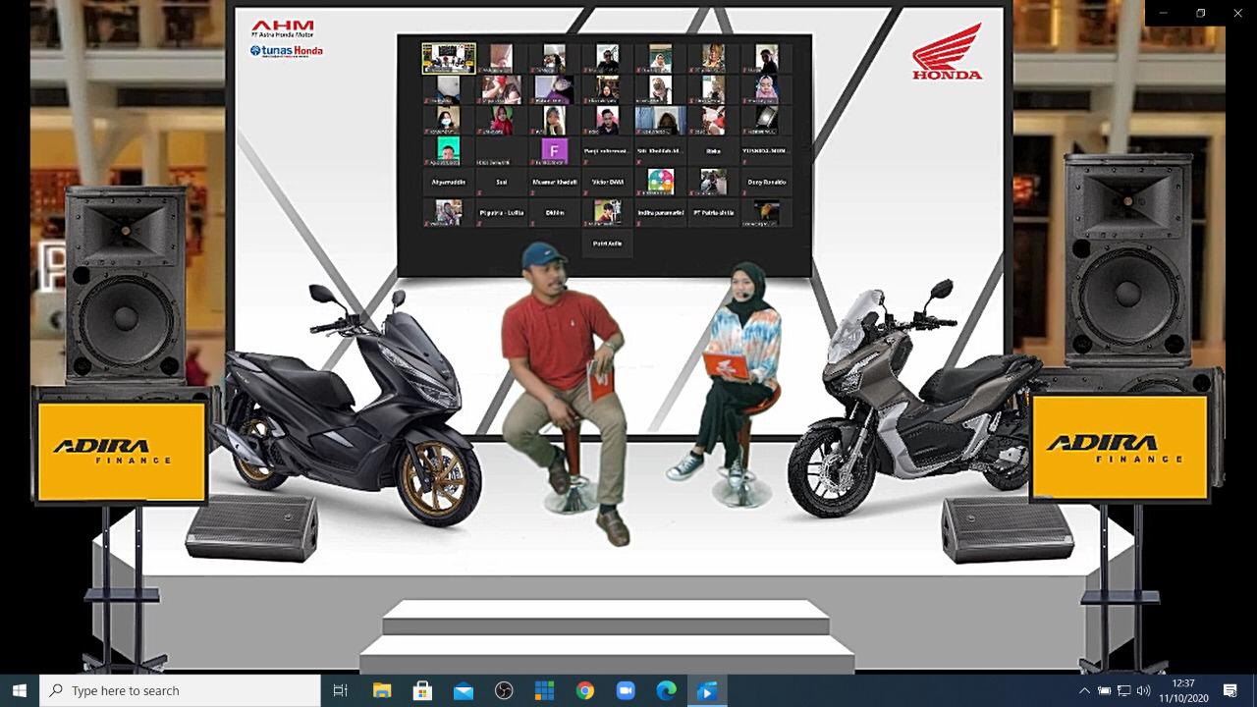Screen dimensions: 1257x707
Task: Click the highlighted first participant thumbnail in the grid
Action: coord(449,59)
